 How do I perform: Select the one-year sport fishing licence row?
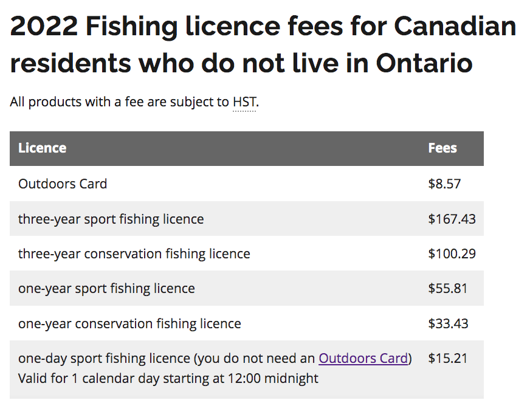click(106, 288)
